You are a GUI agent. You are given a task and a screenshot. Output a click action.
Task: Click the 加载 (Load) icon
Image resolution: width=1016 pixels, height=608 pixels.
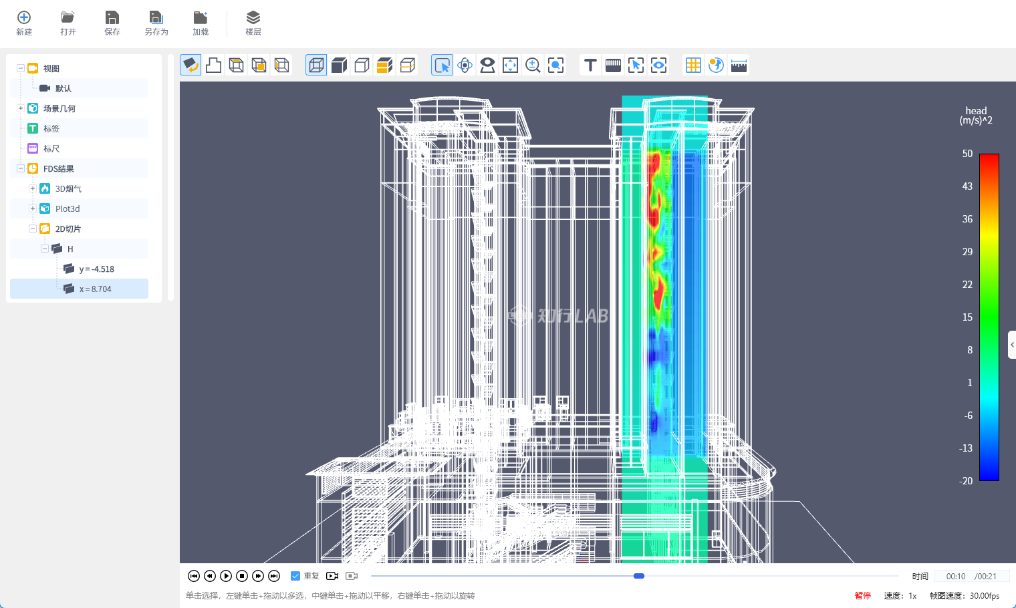coord(201,17)
